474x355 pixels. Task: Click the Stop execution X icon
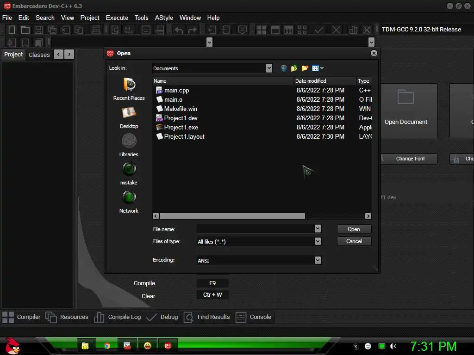point(336,30)
